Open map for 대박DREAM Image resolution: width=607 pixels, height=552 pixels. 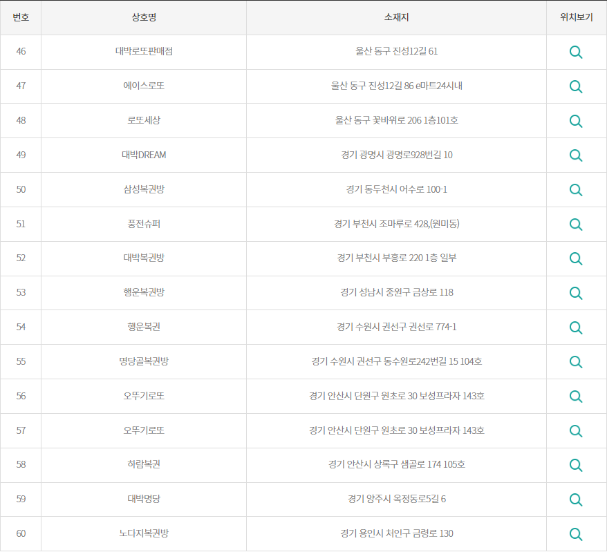click(576, 155)
